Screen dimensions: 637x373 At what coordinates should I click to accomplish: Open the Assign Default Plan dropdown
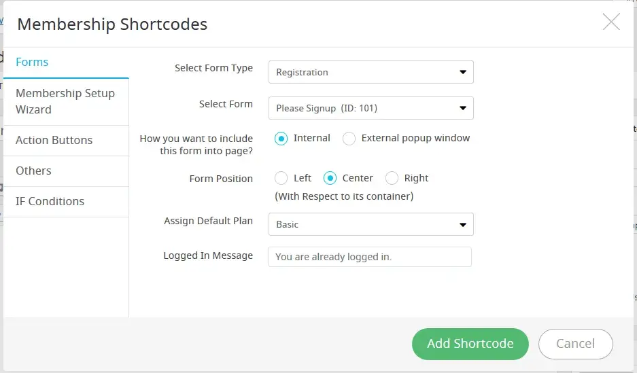click(x=371, y=224)
